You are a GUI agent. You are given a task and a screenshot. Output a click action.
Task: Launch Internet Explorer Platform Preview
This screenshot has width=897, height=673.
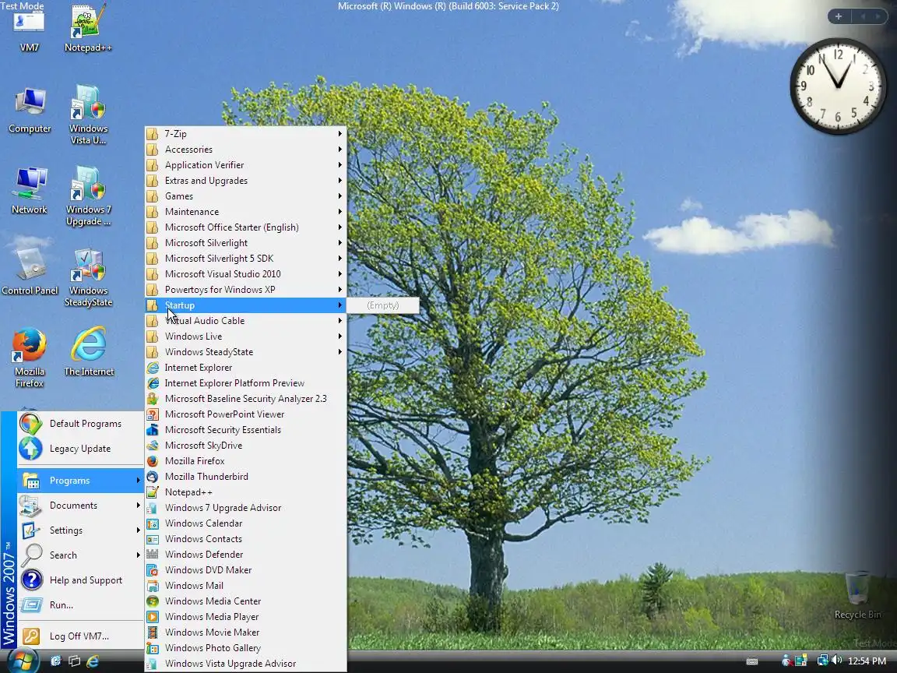(x=245, y=383)
